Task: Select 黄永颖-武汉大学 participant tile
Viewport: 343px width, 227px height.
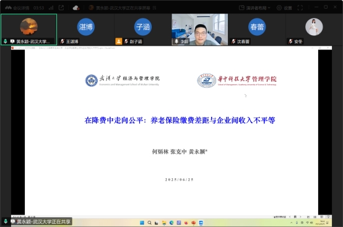Action: [28, 29]
